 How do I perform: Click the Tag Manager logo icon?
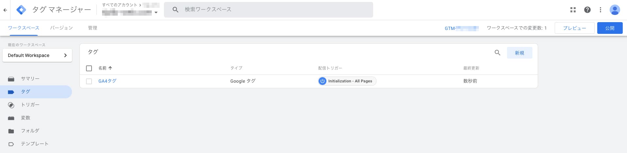pos(21,10)
